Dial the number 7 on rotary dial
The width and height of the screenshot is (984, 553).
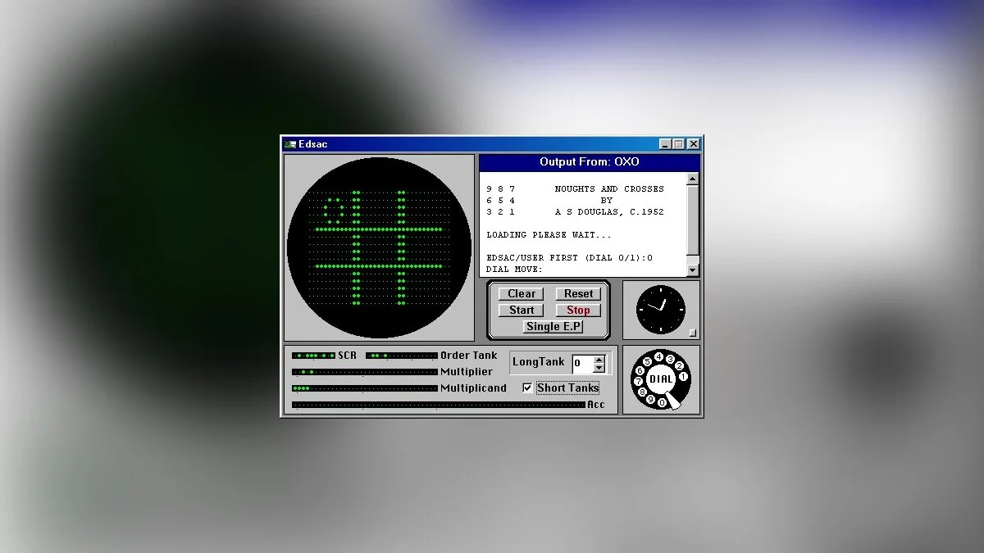638,382
